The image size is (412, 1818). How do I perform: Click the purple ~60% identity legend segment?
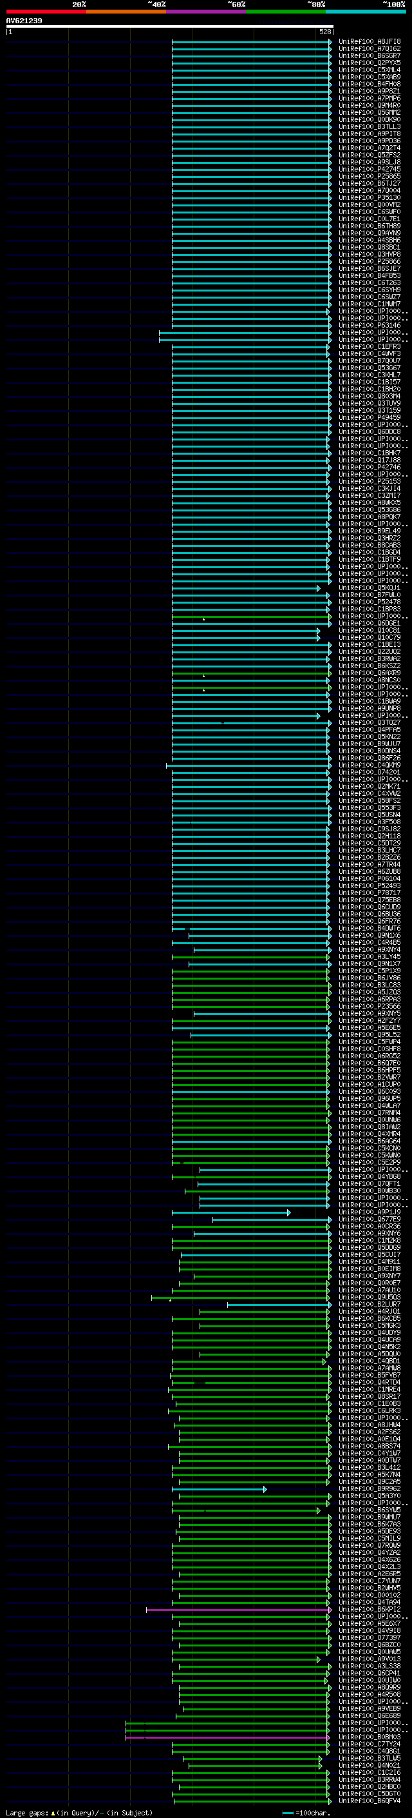[207, 12]
